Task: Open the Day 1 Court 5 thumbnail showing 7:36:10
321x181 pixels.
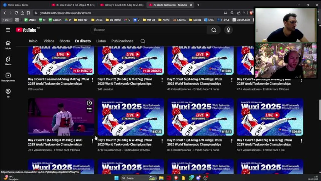Action: click(x=270, y=117)
